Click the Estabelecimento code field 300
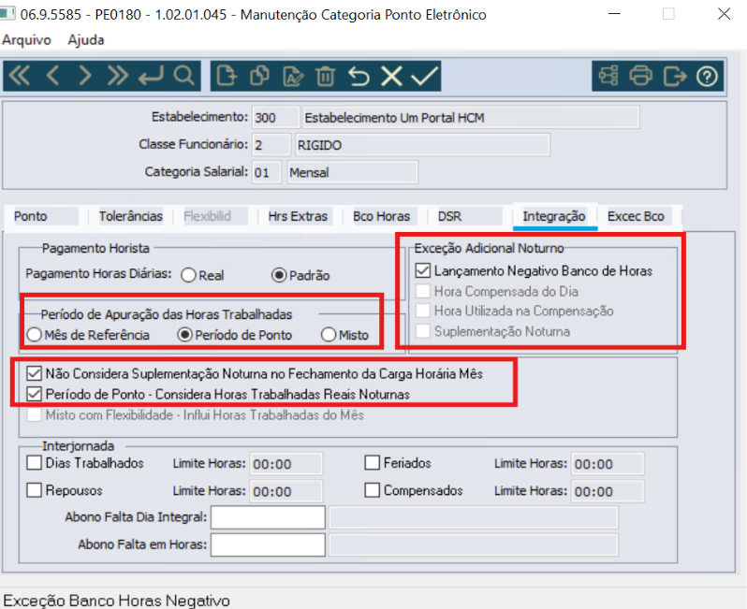 [275, 118]
